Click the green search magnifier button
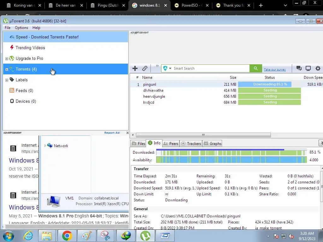Viewport: 323px width, 242px height. click(x=255, y=68)
